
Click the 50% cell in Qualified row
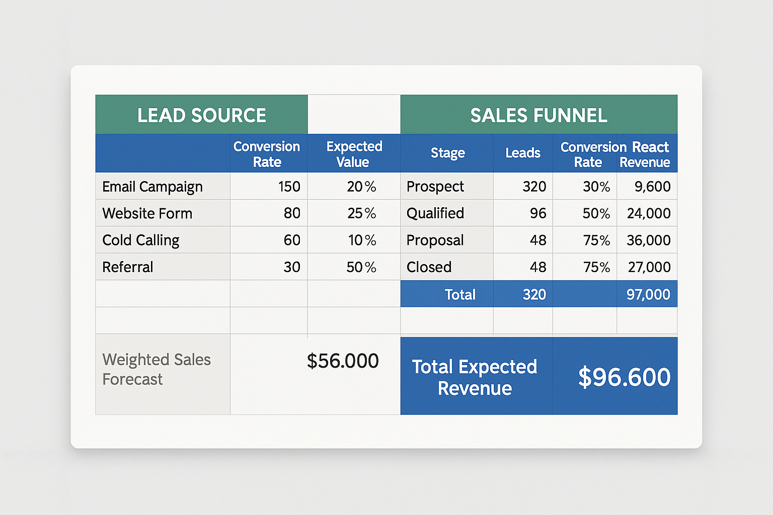coord(585,213)
